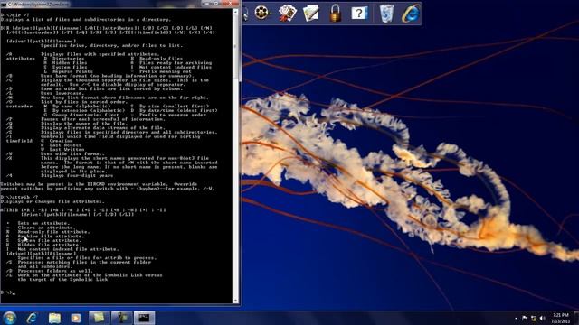Open the film reel media icon in desktop toolbar
Image resolution: width=579 pixels, height=325 pixels.
click(x=261, y=14)
